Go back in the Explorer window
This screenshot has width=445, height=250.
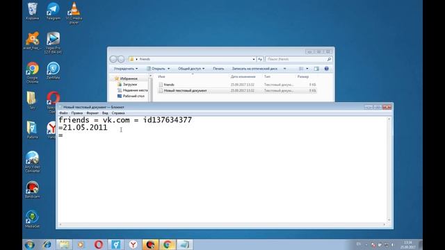tap(113, 59)
